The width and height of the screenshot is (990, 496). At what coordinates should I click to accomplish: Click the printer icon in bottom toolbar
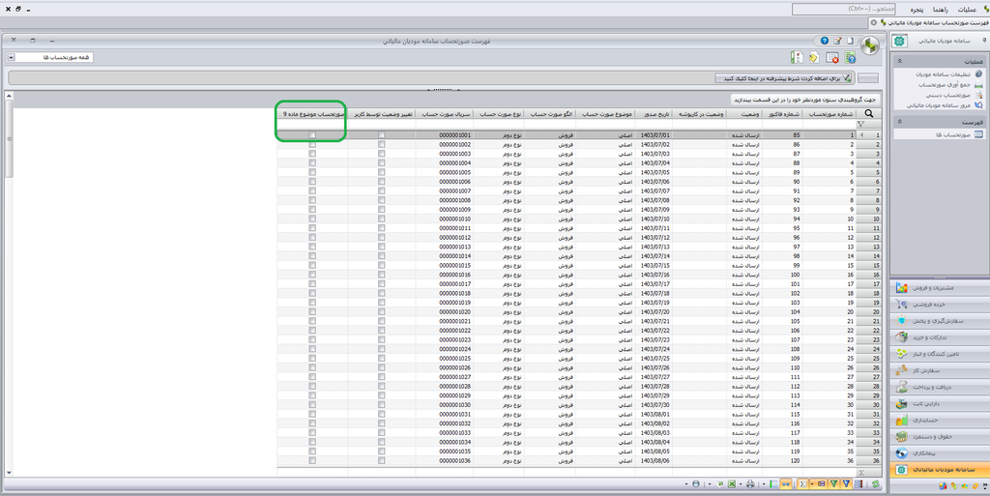pyautogui.click(x=750, y=484)
